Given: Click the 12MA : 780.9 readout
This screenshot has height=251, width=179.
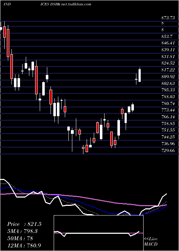Looking at the screenshot, I should click(x=25, y=245).
